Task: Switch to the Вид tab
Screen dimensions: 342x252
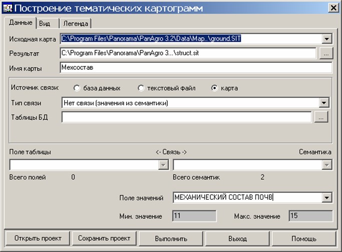Action: click(x=45, y=24)
